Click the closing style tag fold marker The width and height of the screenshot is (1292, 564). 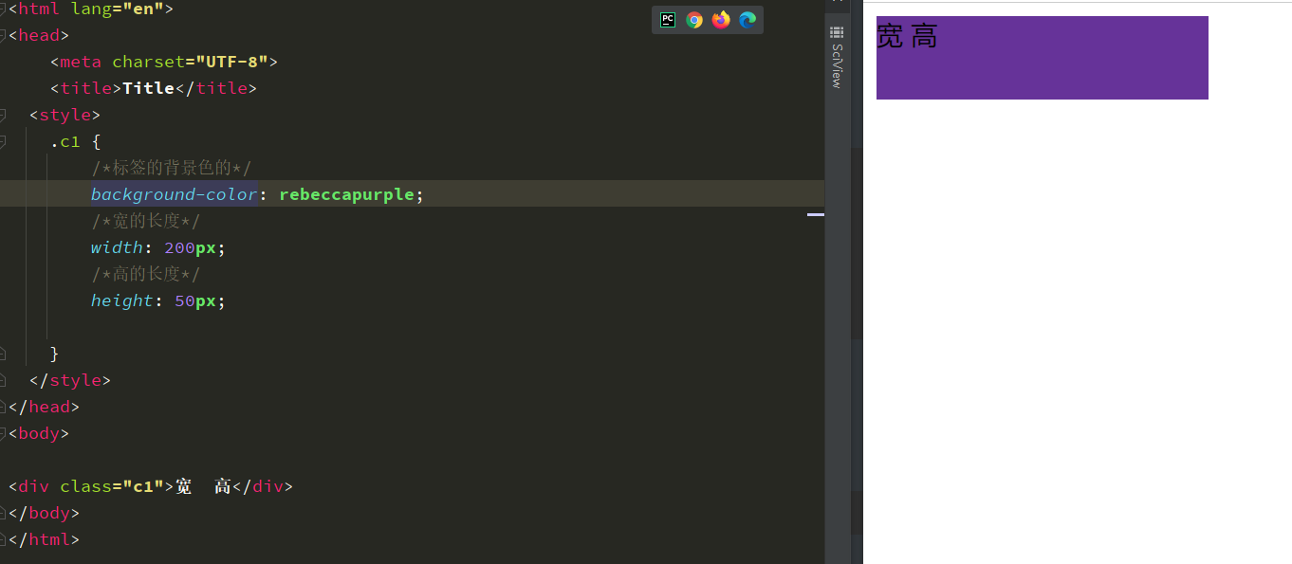3,380
